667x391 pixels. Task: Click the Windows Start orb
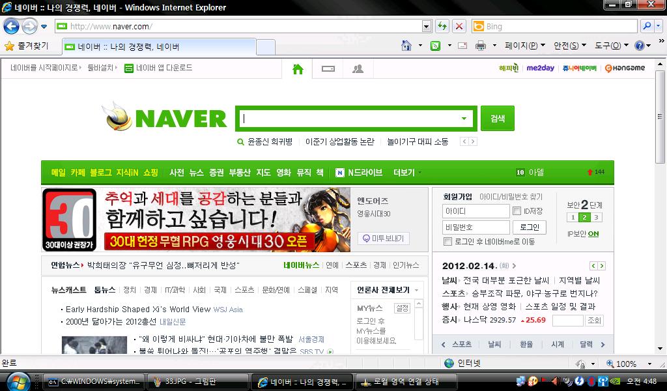[18, 381]
